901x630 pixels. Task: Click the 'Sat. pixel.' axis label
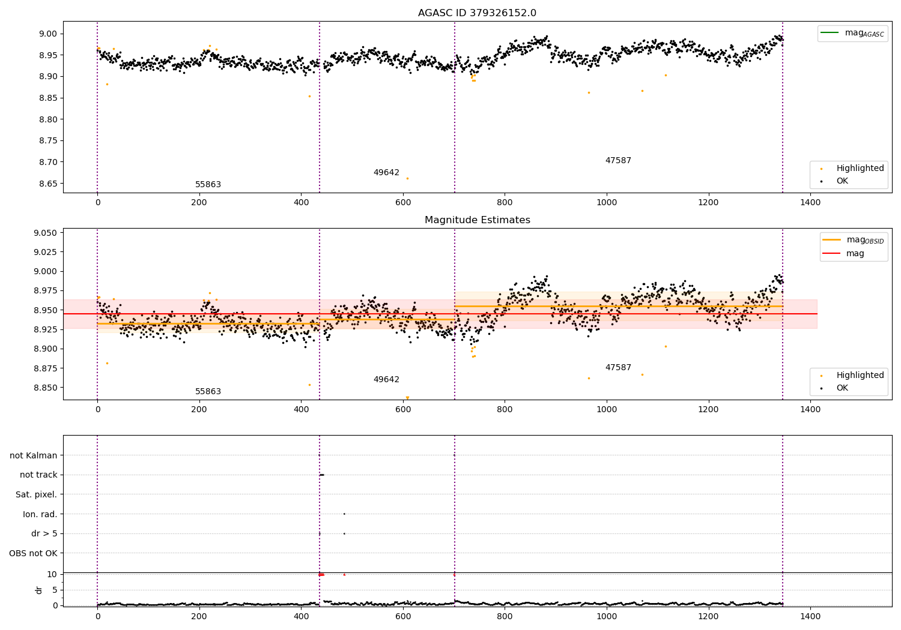tap(37, 495)
